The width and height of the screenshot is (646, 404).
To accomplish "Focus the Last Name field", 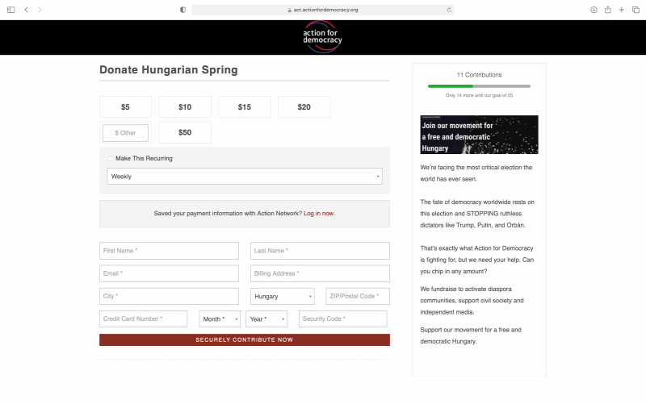I will [320, 251].
